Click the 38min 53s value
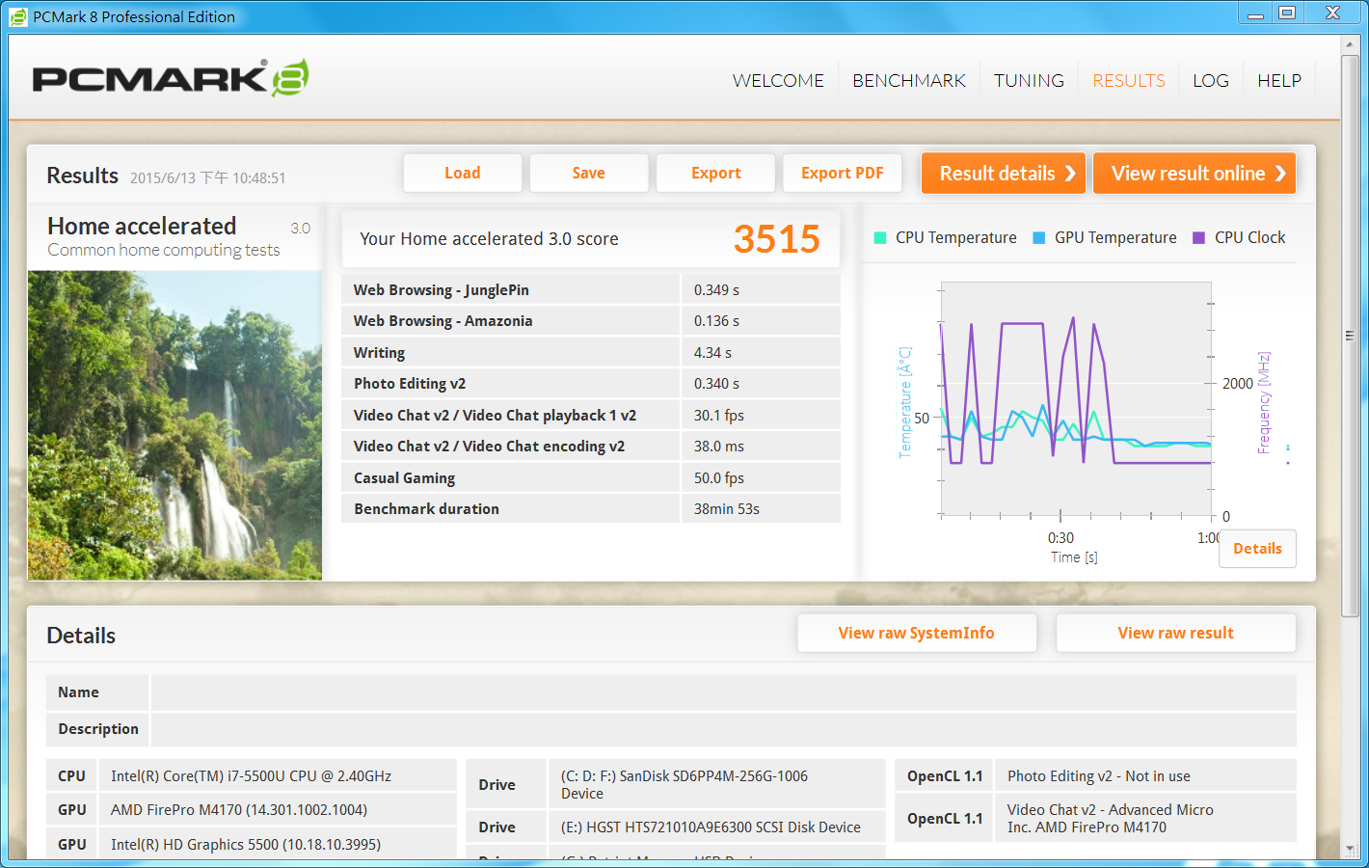1369x868 pixels. point(727,509)
